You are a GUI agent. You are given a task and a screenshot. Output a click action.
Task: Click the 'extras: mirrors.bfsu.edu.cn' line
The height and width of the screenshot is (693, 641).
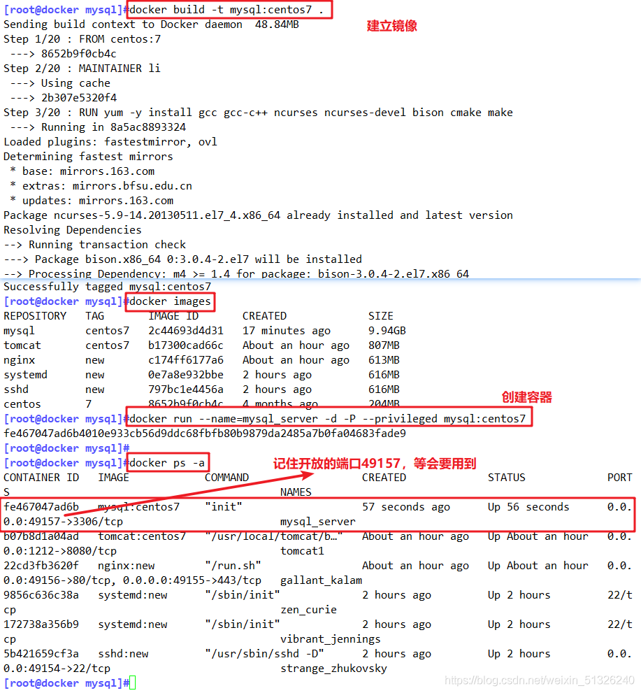(108, 185)
